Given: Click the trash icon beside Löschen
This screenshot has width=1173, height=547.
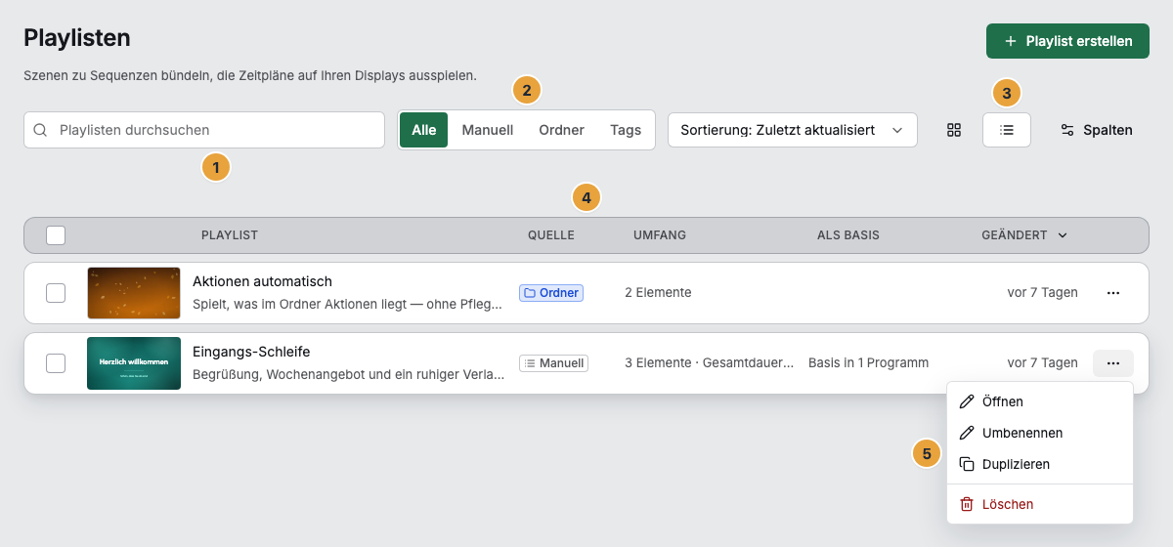Looking at the screenshot, I should tap(967, 504).
